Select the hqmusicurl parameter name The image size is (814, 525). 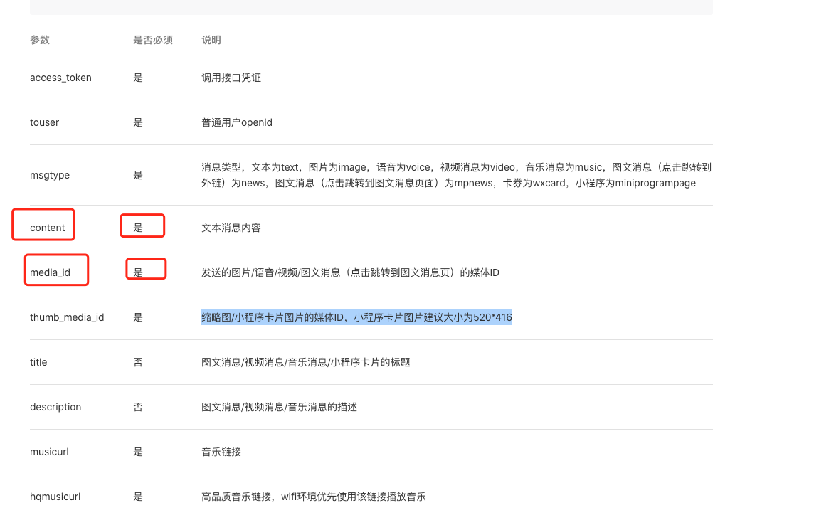[x=55, y=497]
